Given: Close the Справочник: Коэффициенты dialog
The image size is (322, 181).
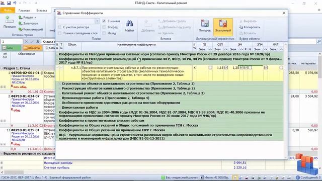Looking at the screenshot, I should click(x=284, y=13).
